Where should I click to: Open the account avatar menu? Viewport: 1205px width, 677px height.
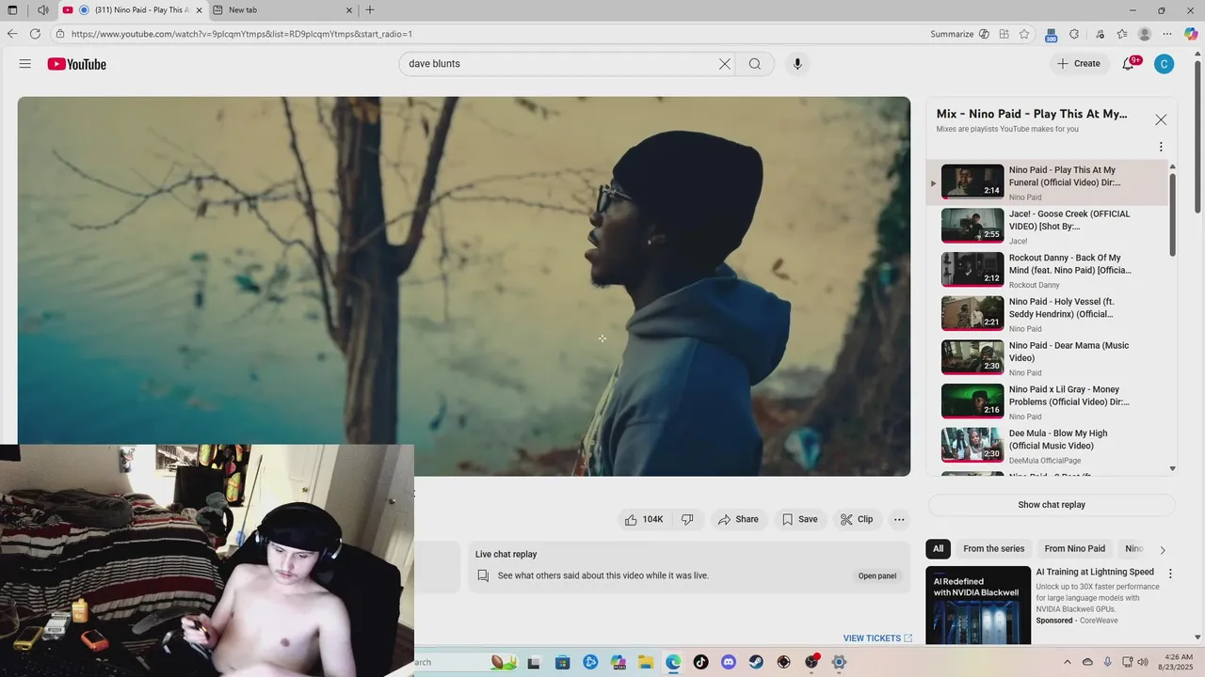coord(1165,64)
